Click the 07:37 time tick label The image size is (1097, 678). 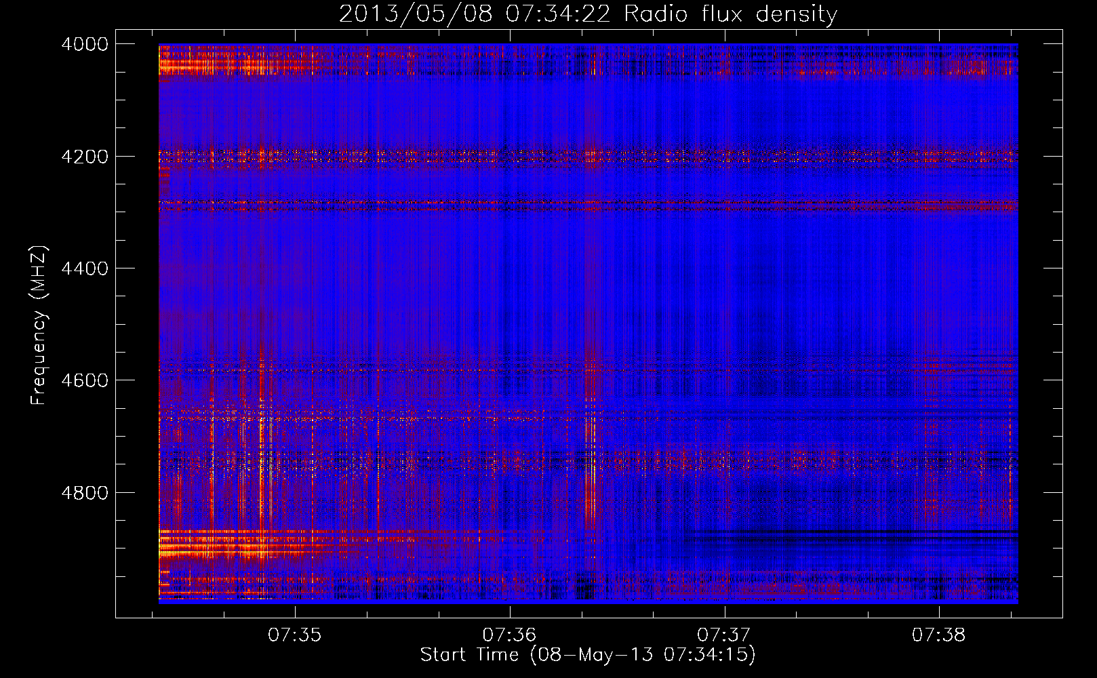tap(724, 635)
